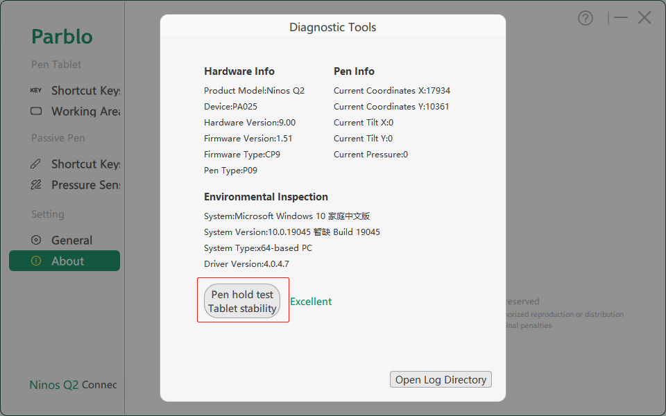Open the help question mark icon
Screen dimensions: 666x416
coord(586,18)
